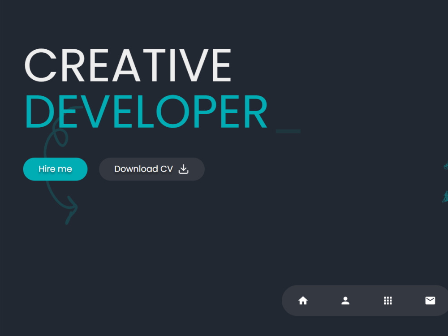
Task: Open the portfolio grid icon
Action: (388, 301)
